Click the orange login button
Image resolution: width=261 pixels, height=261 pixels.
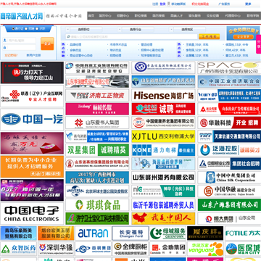(47, 43)
